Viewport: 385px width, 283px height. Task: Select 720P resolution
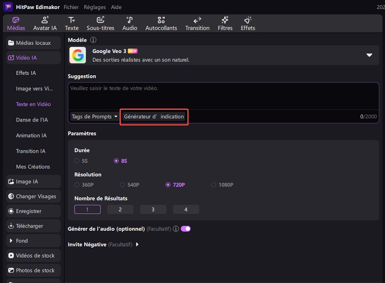click(168, 185)
